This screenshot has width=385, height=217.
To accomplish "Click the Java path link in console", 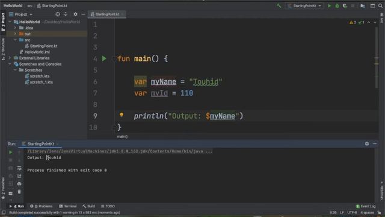I will (x=120, y=151).
